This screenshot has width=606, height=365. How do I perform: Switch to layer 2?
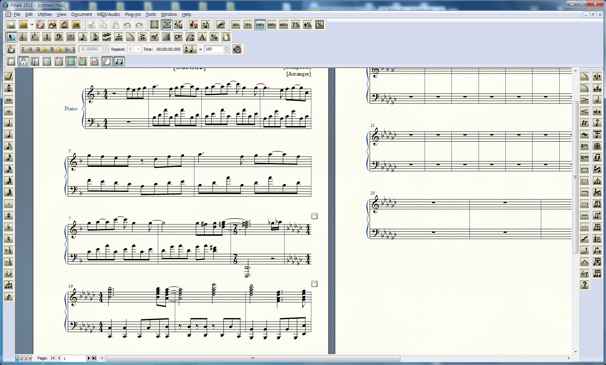click(21, 358)
